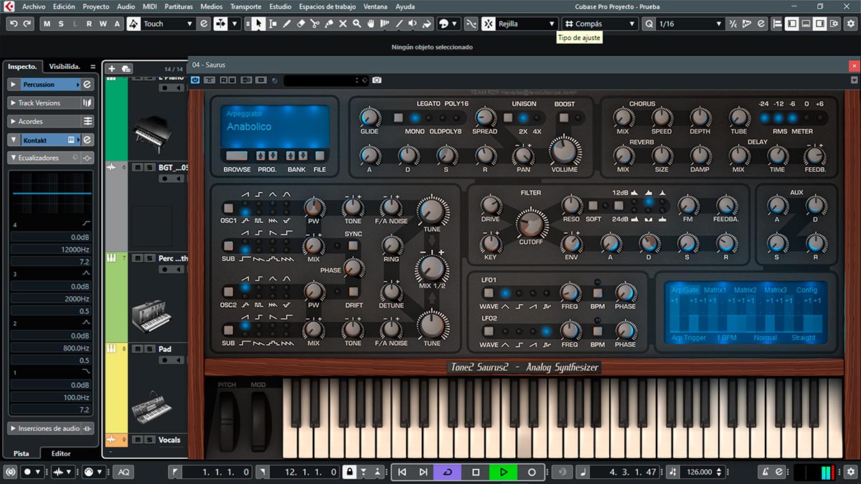Click the Matrix2 tab on synth display

[745, 290]
